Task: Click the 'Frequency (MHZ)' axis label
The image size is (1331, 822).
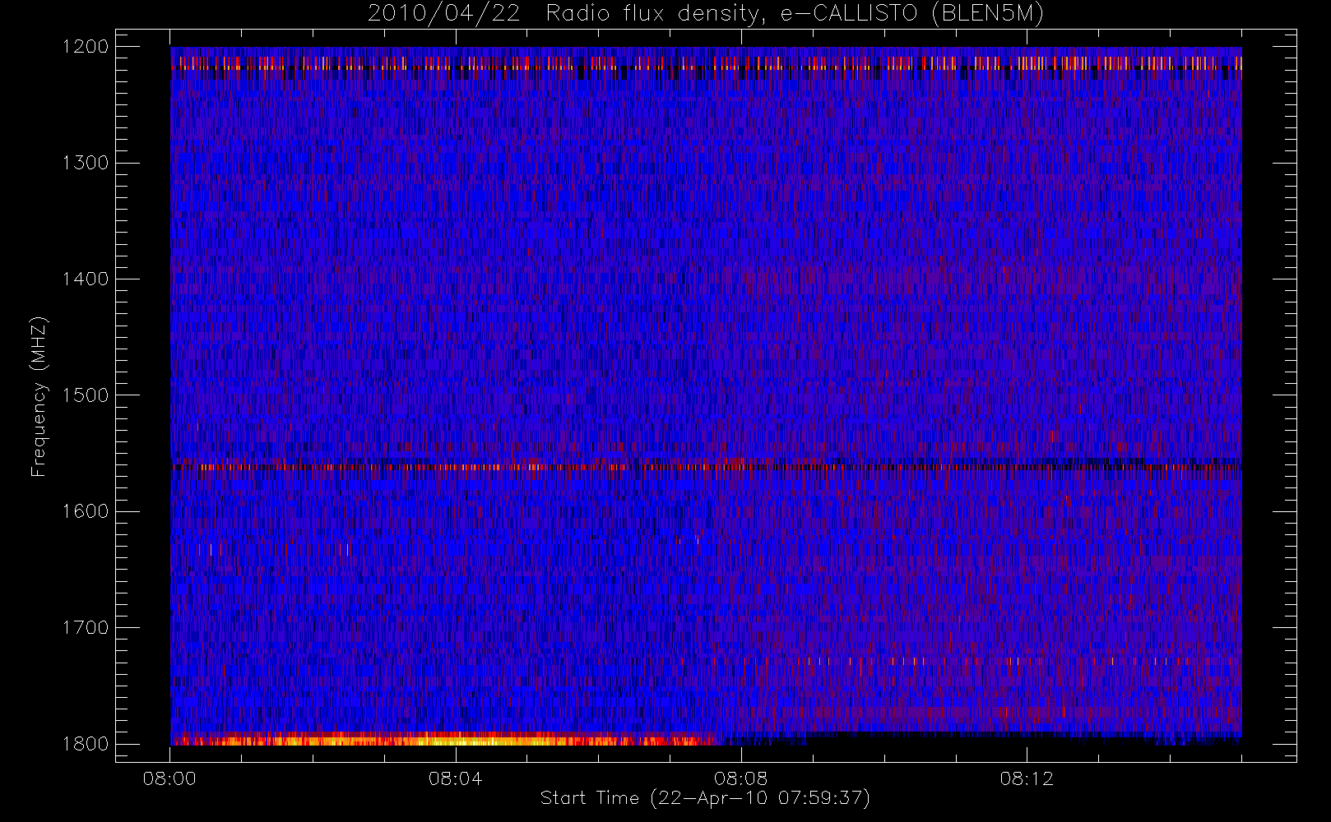Action: click(x=39, y=396)
